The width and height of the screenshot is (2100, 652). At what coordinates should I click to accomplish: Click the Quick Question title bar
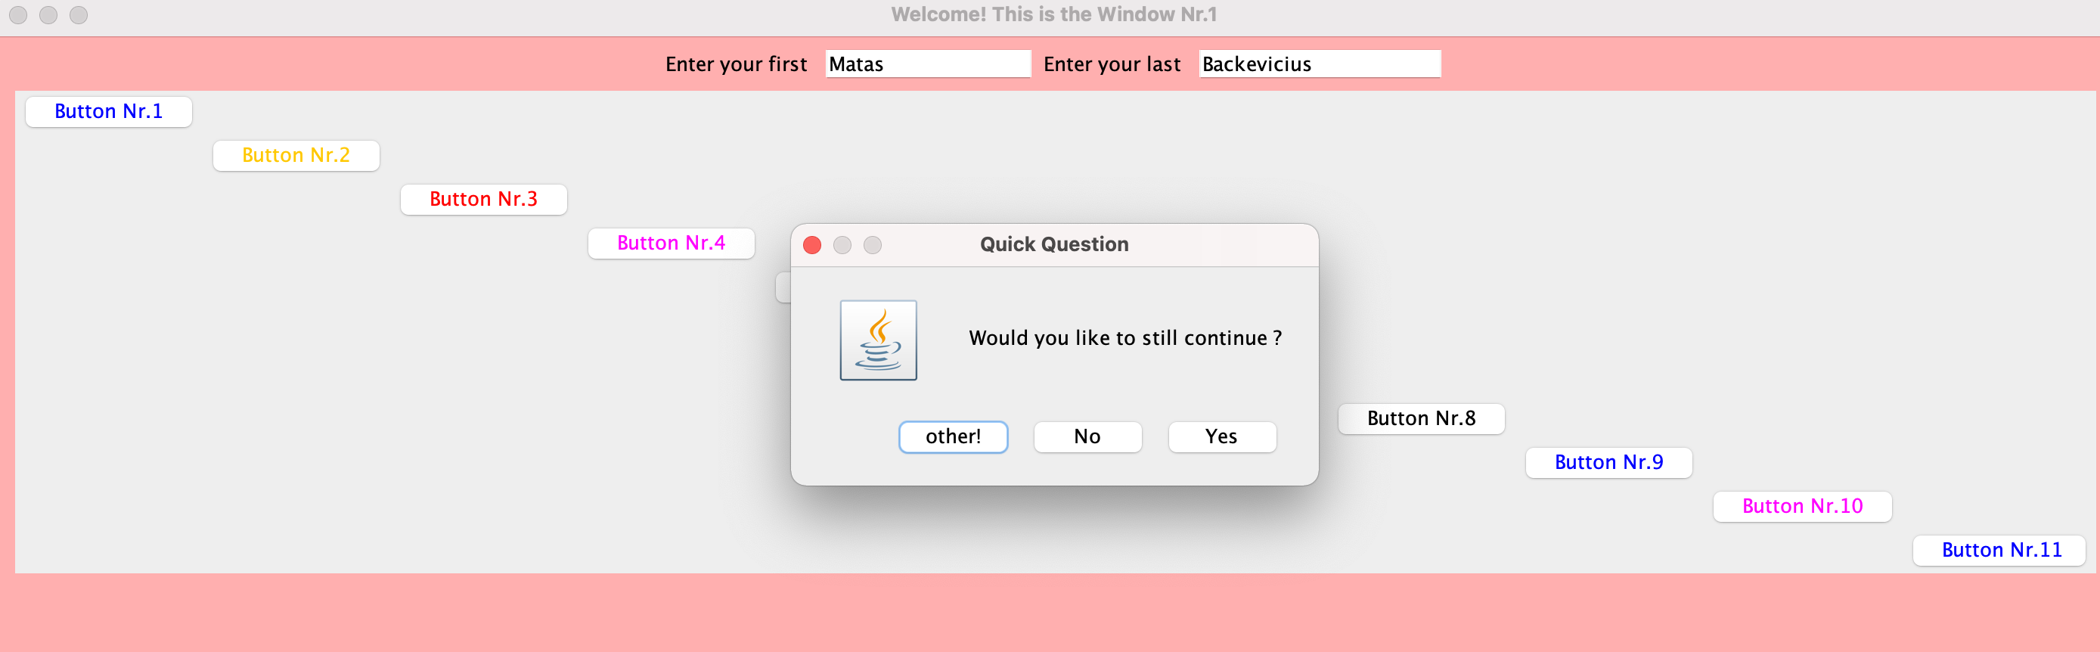(1054, 245)
